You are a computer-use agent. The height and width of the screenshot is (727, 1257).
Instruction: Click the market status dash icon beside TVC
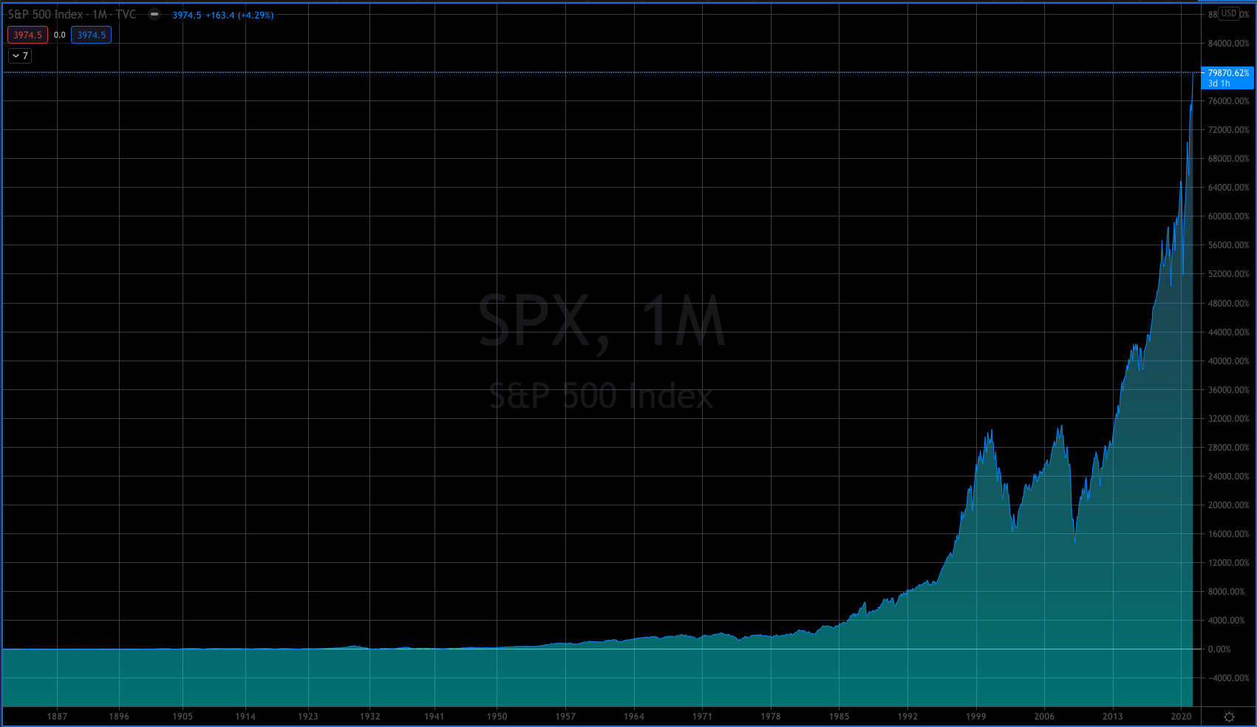pos(154,14)
